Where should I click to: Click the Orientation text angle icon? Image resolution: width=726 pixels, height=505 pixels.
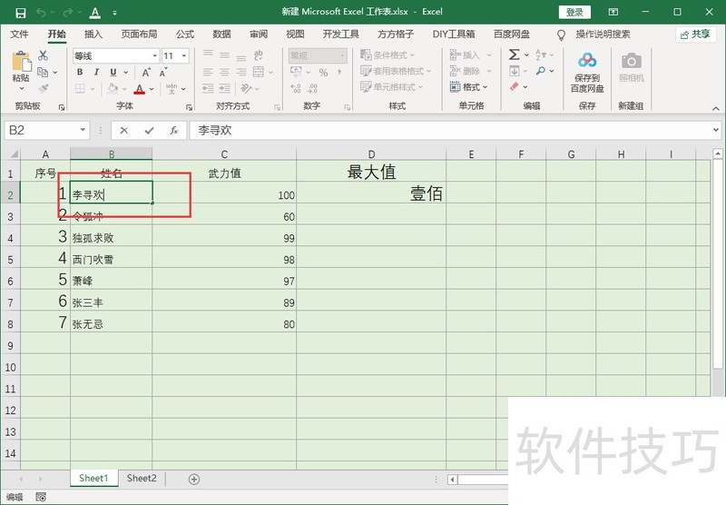coord(246,88)
